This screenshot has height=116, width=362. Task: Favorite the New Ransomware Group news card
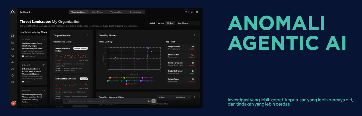click(x=43, y=39)
